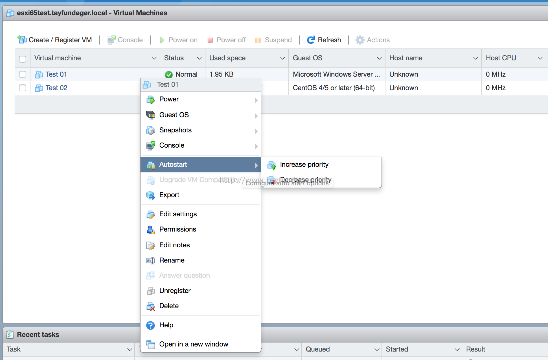Open the Test 02 virtual machine link

tap(56, 88)
